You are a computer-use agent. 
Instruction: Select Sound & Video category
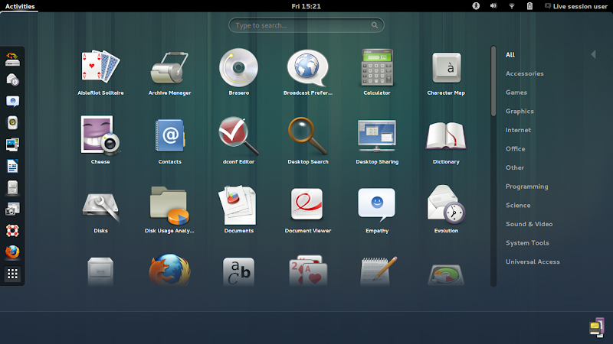pos(529,224)
